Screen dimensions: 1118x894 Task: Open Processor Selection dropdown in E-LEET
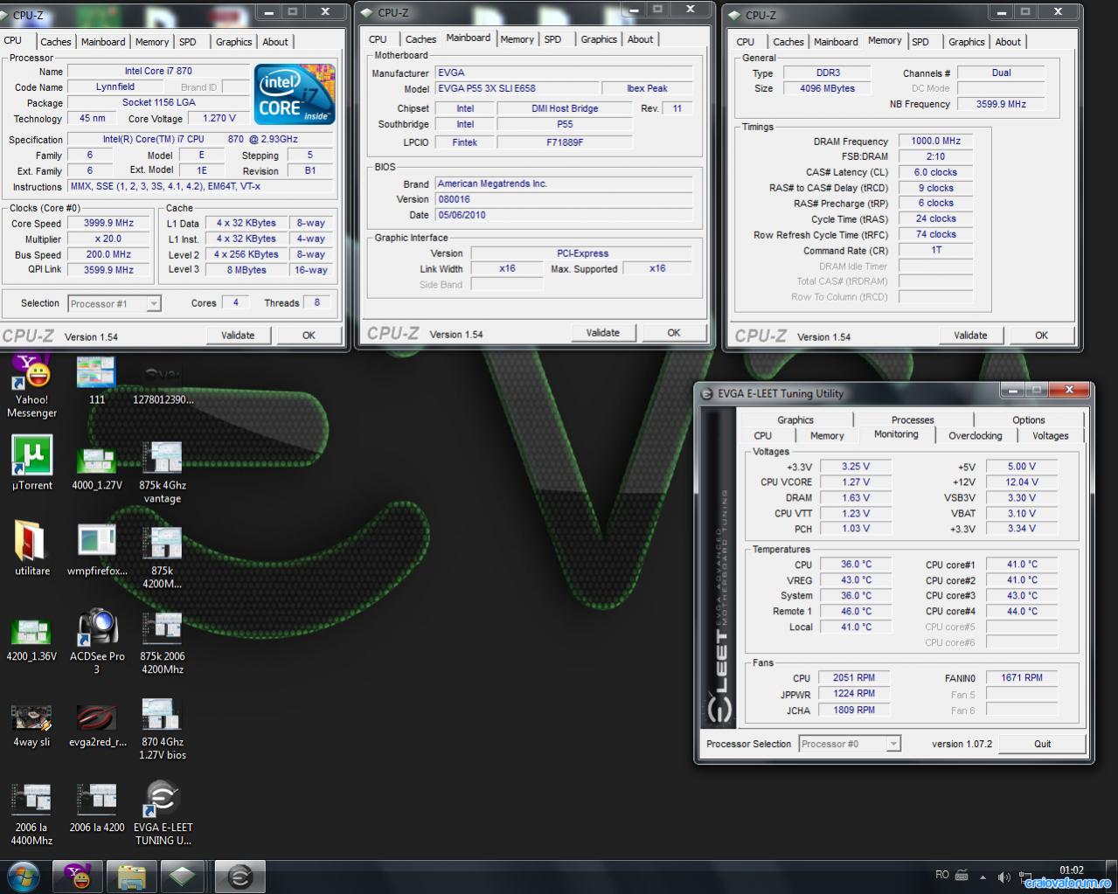(849, 744)
